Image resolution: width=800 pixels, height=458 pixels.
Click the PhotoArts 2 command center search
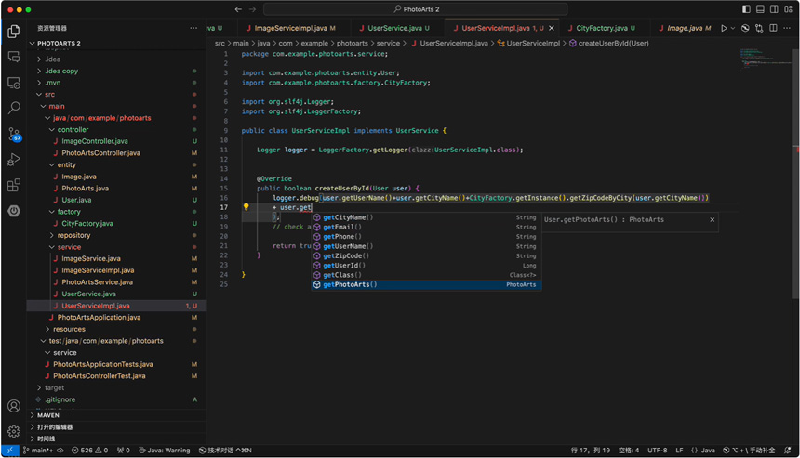415,9
